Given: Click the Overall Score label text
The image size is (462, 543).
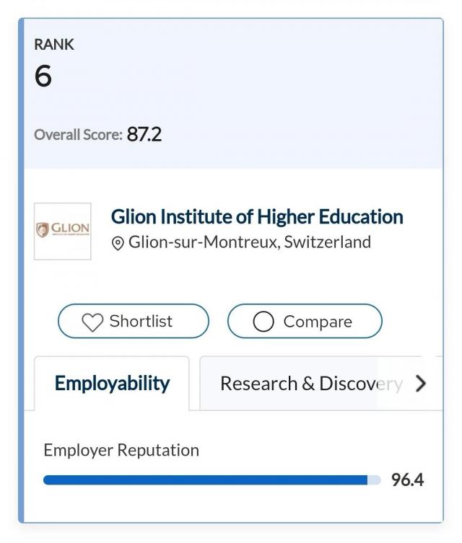Looking at the screenshot, I should click(x=78, y=135).
